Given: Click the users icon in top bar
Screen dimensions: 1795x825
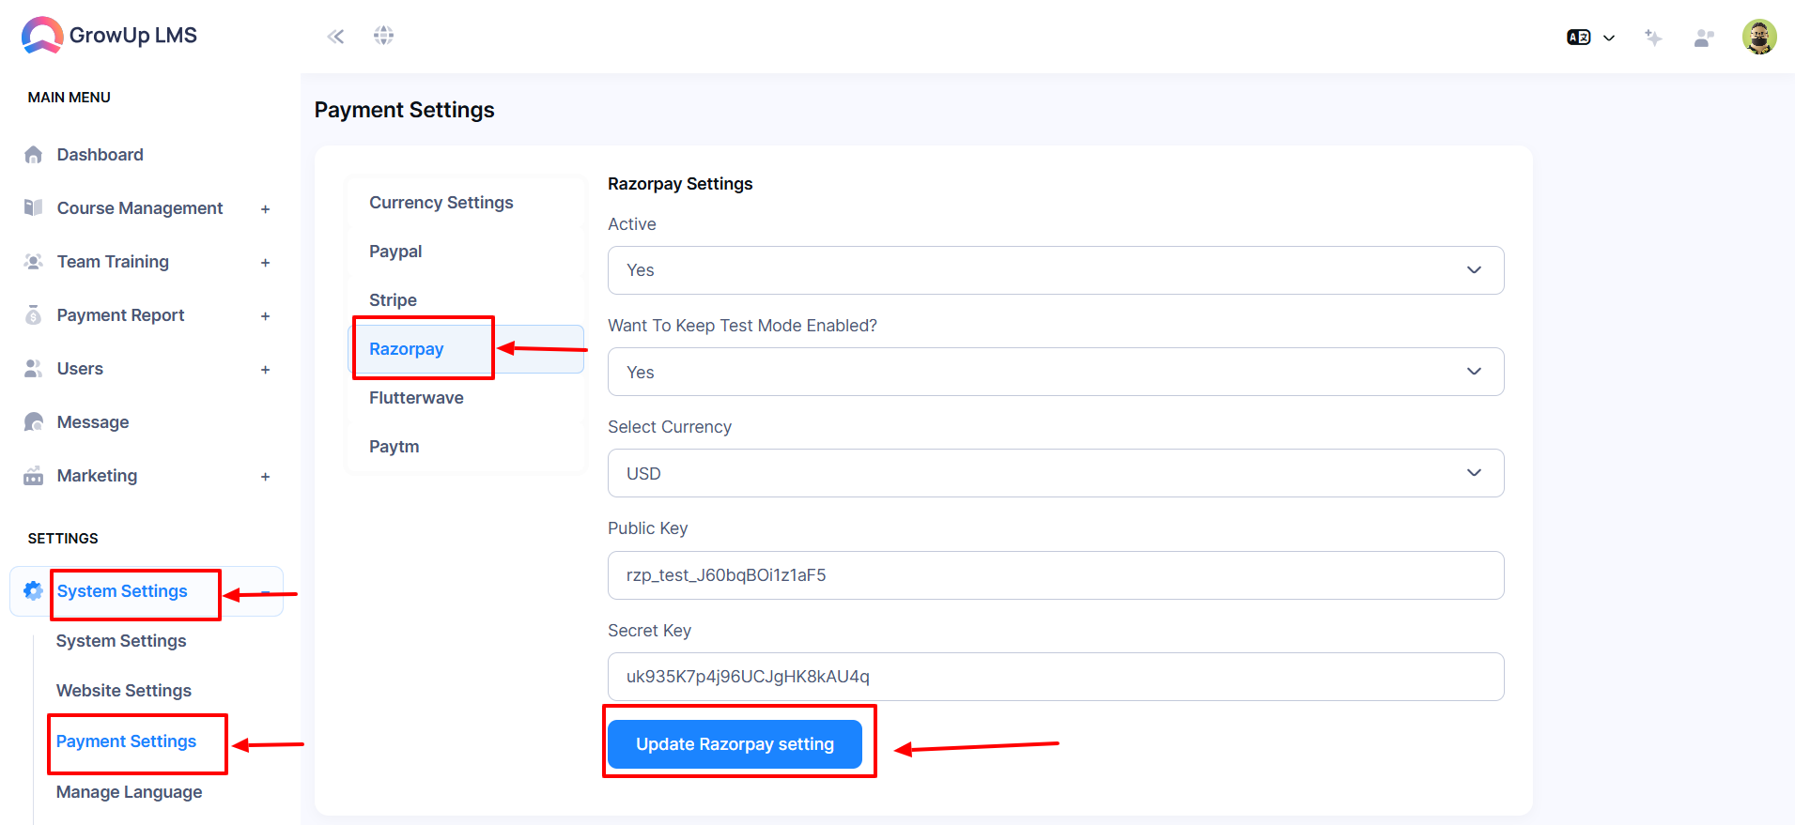Looking at the screenshot, I should click(1703, 38).
